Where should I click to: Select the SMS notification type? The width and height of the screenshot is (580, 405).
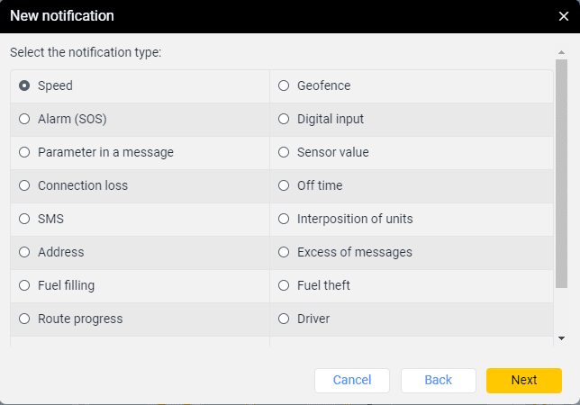tap(24, 219)
